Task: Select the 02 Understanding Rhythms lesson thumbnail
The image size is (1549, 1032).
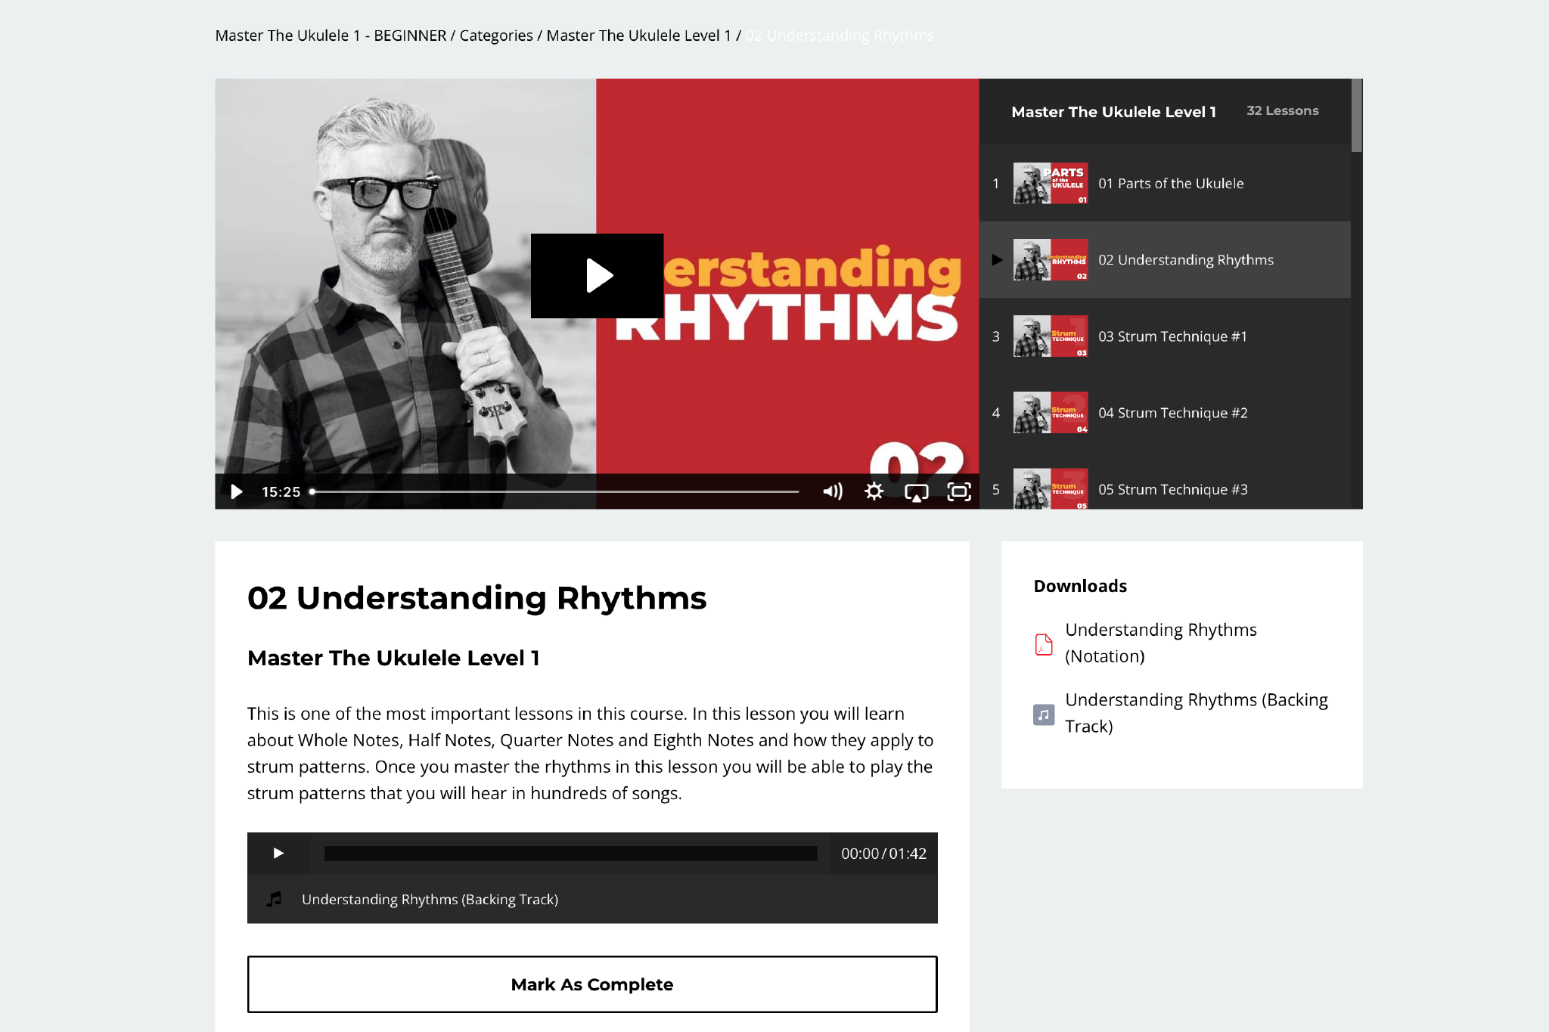Action: click(x=1050, y=259)
